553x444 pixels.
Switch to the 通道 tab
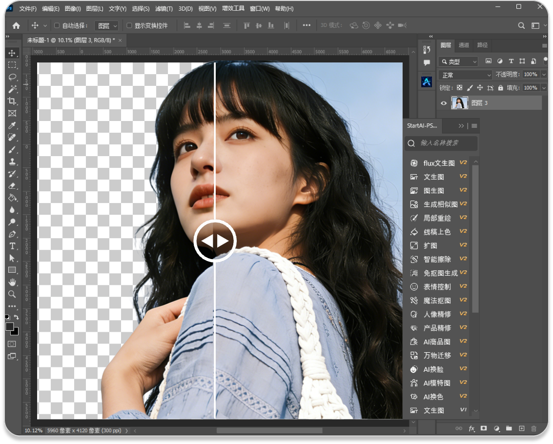pos(464,45)
